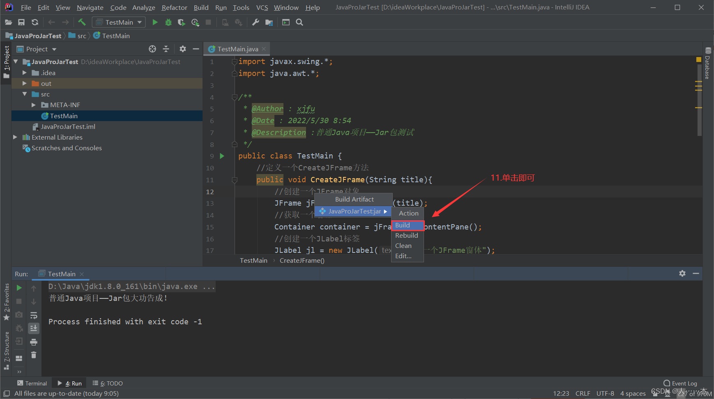714x399 pixels.
Task: Click the CreateJFrame() editor breadcrumb
Action: (x=302, y=261)
